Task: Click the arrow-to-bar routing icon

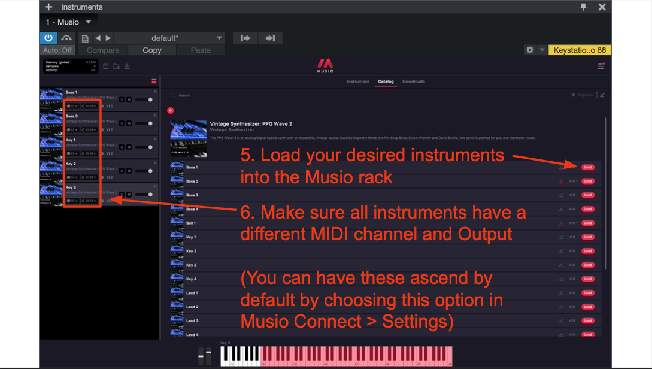Action: pos(270,38)
